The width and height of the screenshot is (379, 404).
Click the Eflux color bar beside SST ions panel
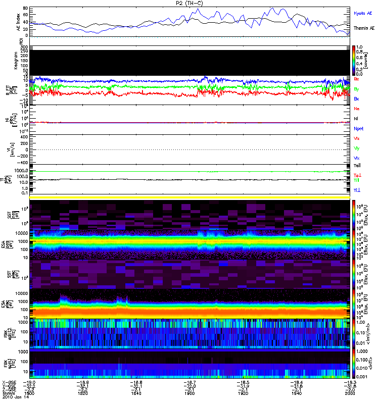pos(353,215)
